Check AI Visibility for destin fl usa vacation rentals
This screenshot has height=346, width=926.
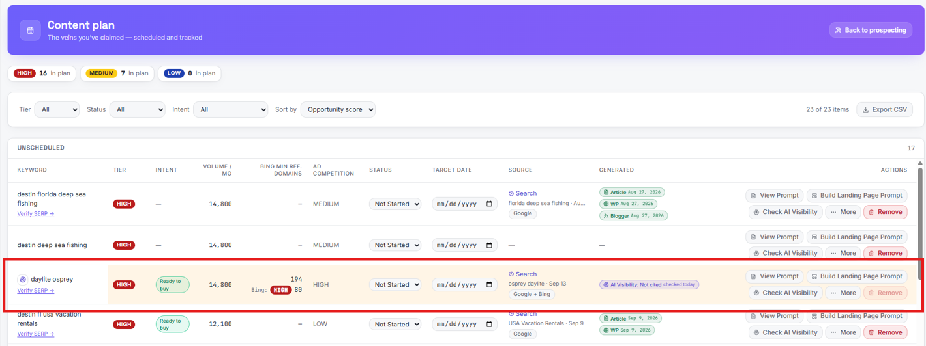pos(785,332)
